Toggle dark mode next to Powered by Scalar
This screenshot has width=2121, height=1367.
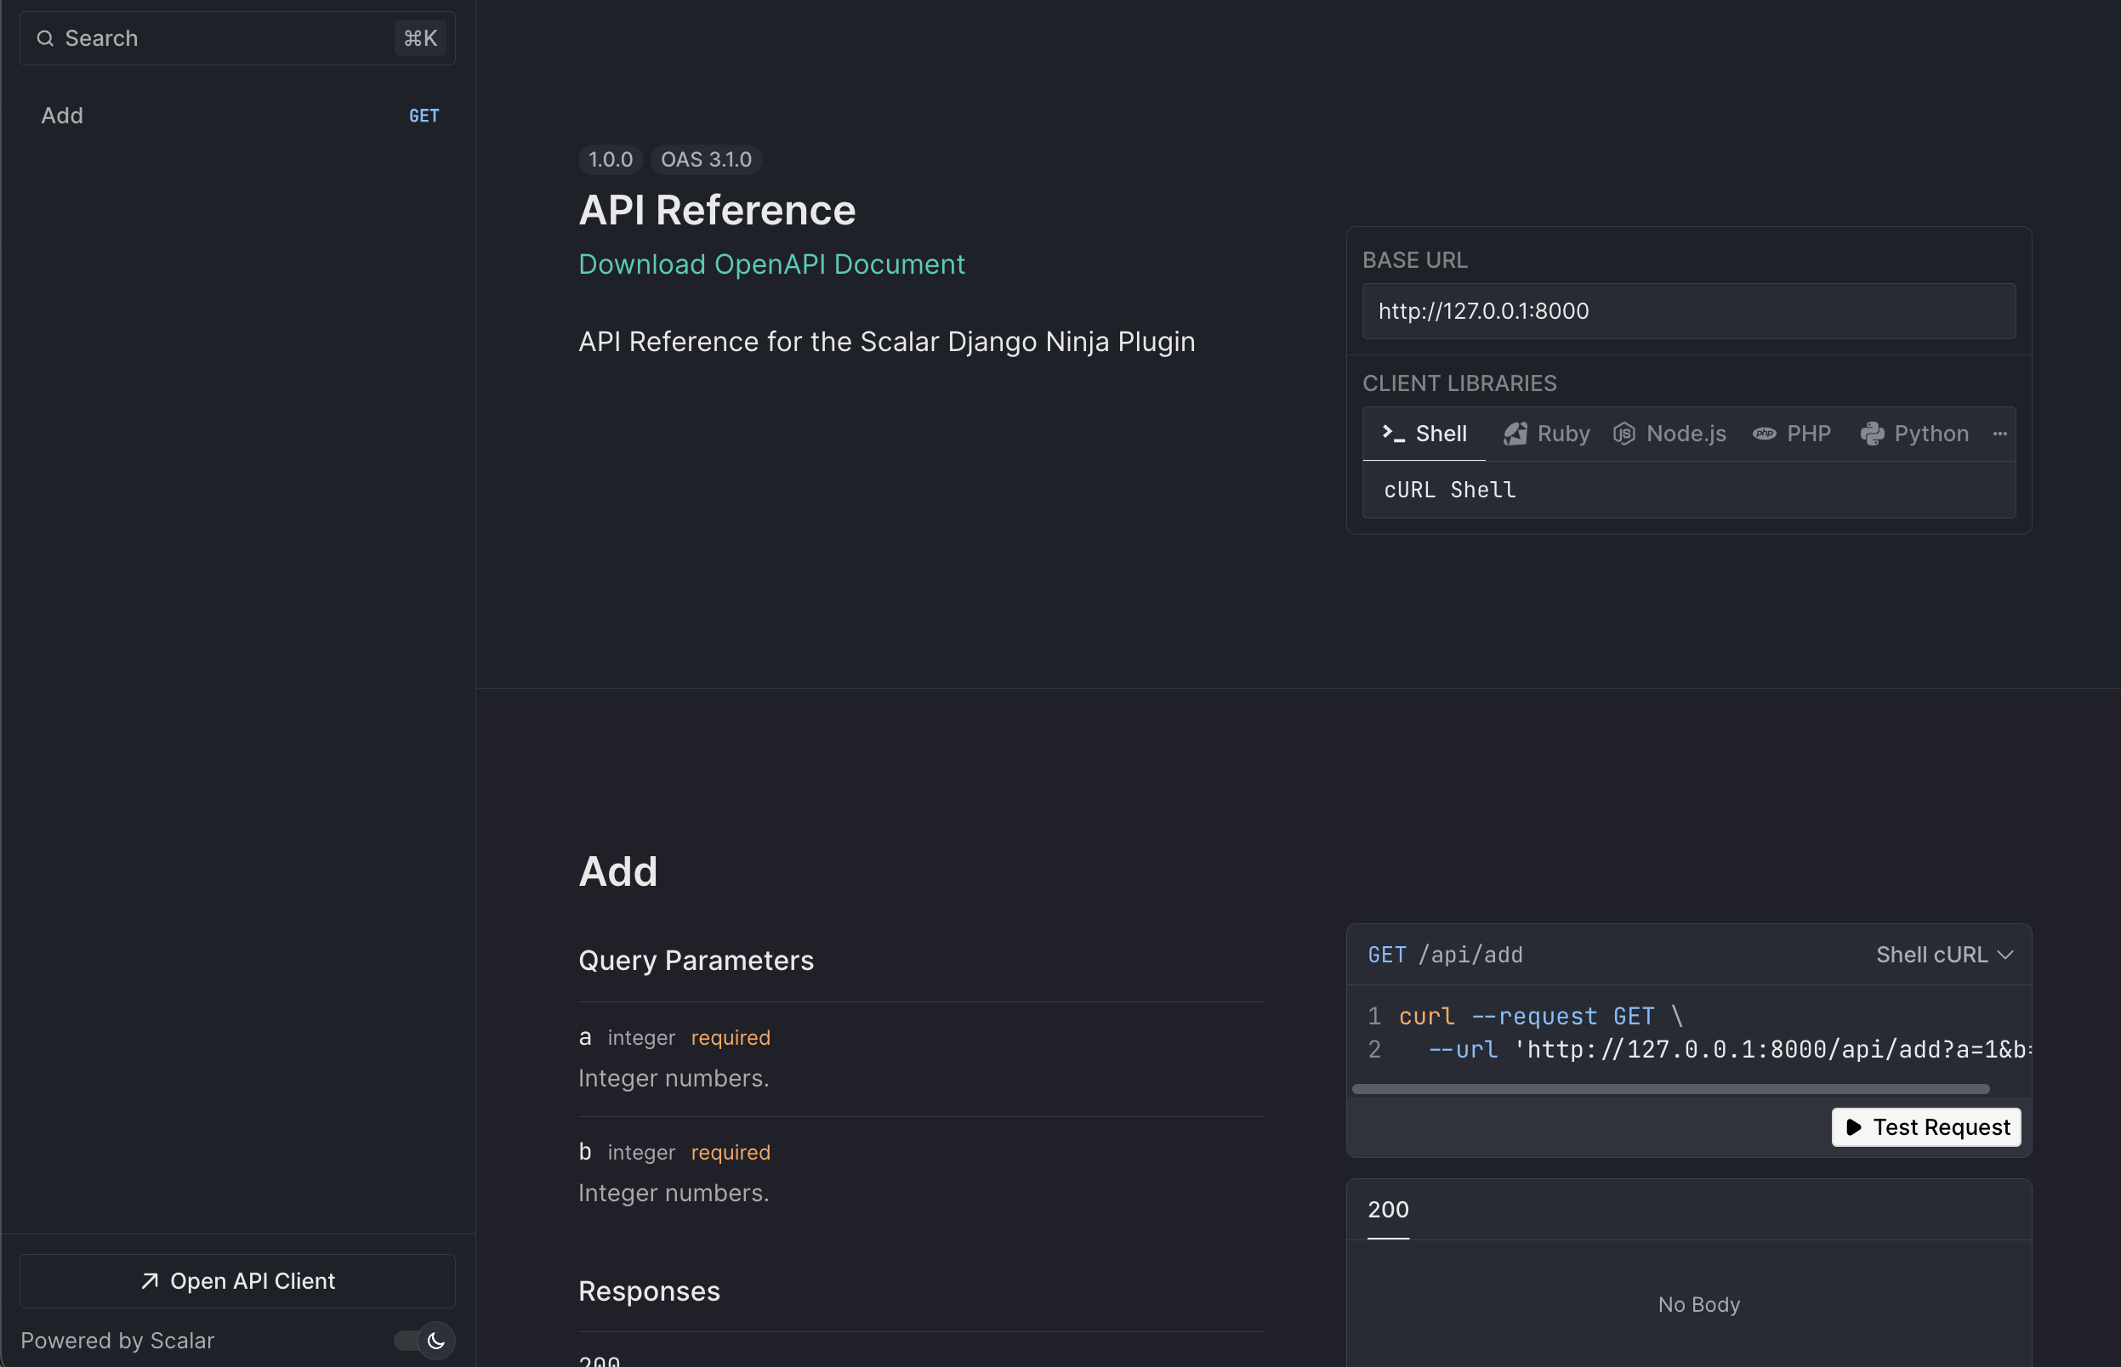(422, 1341)
